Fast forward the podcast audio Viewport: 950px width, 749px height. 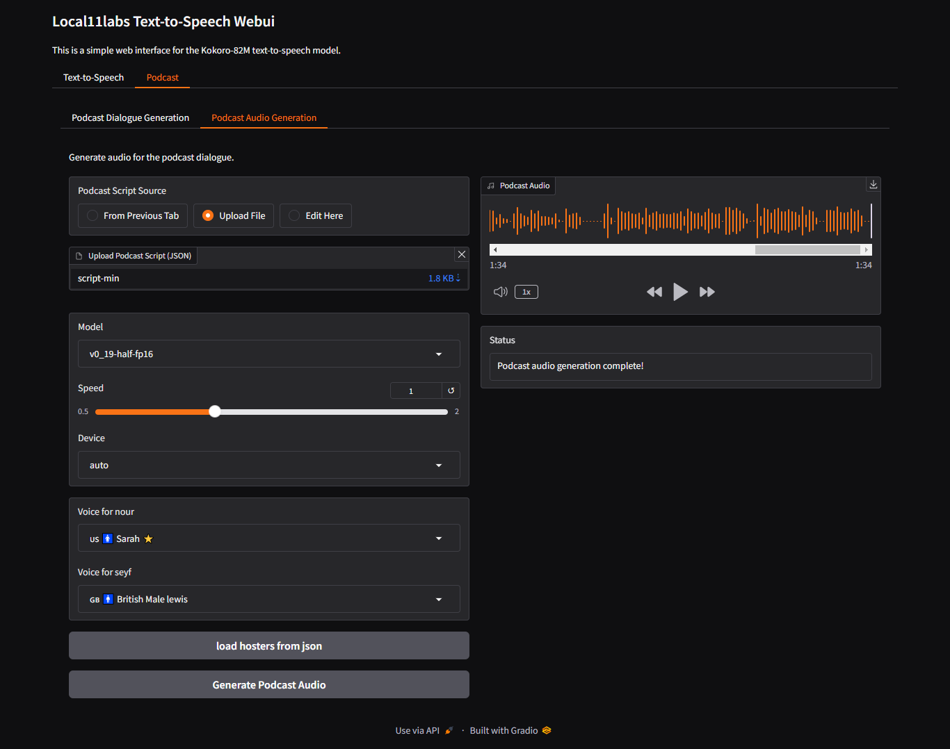pyautogui.click(x=707, y=292)
